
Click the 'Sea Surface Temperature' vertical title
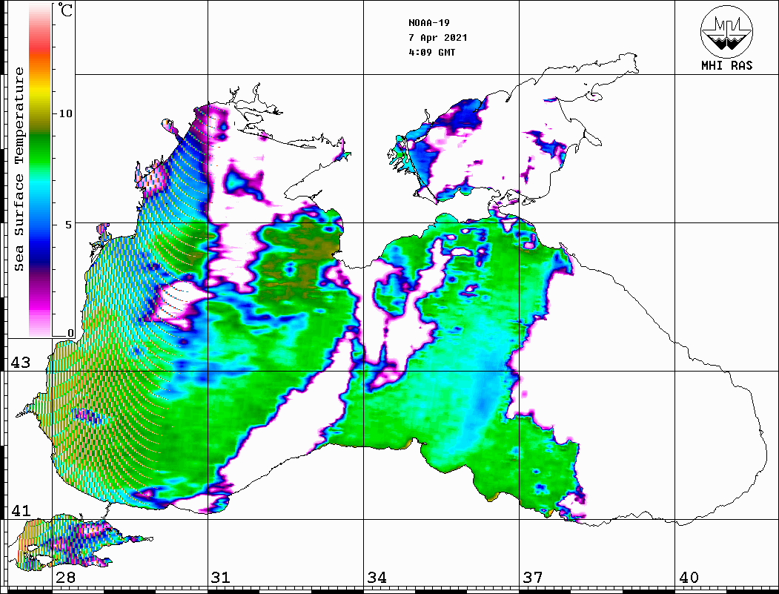[x=19, y=170]
